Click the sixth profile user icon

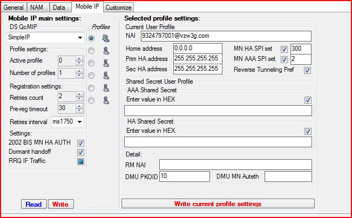[x=106, y=100]
